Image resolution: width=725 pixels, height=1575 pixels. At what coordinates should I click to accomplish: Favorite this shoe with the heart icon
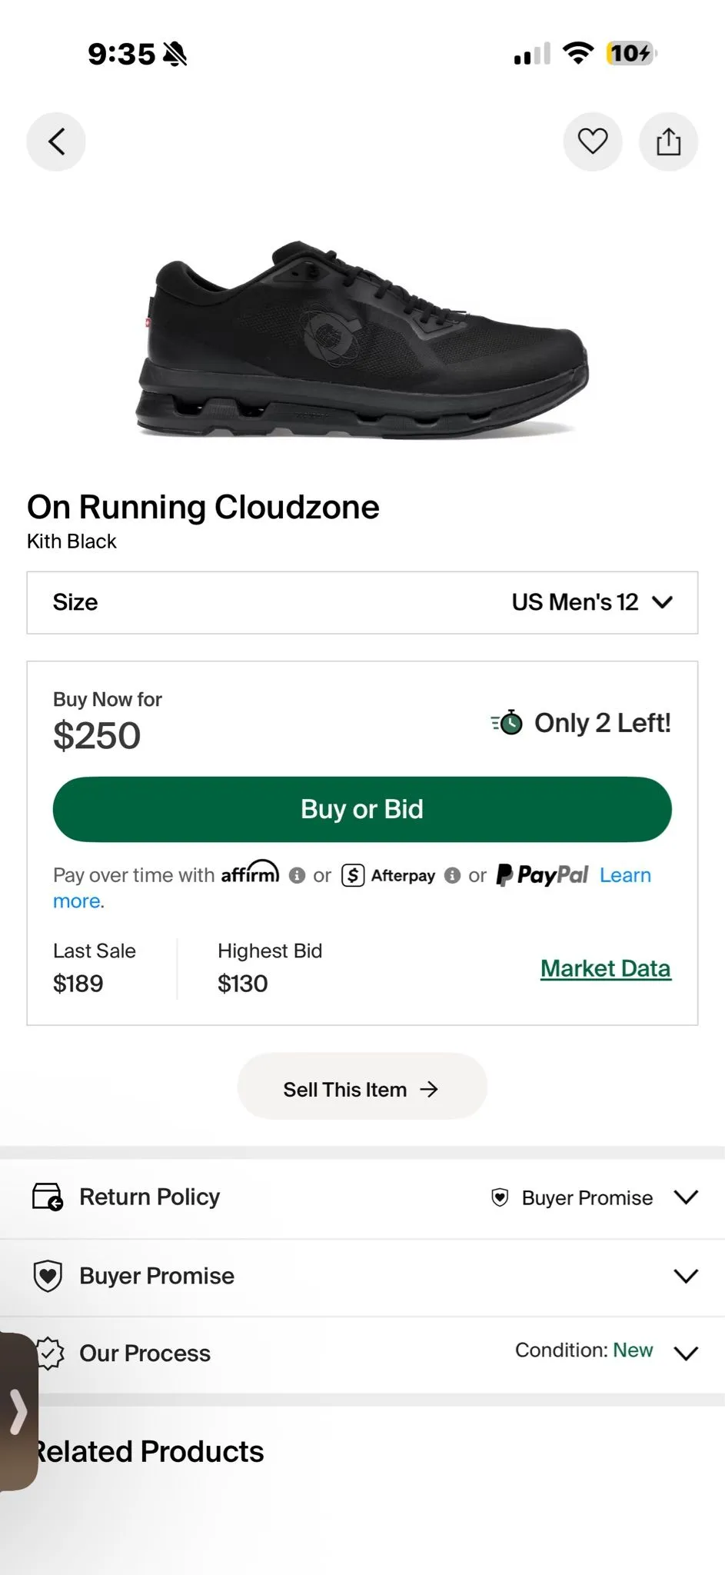[593, 142]
